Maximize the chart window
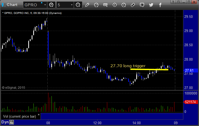199x126 pixels. [189, 2]
